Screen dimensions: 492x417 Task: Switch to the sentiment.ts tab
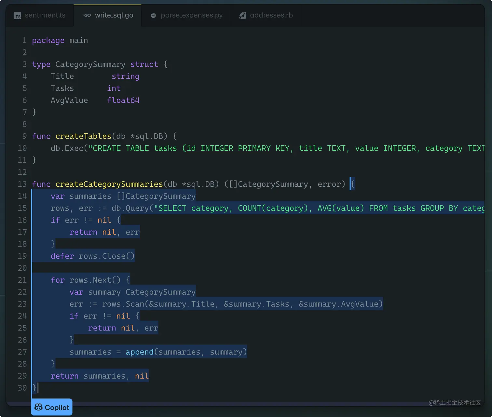[40, 15]
